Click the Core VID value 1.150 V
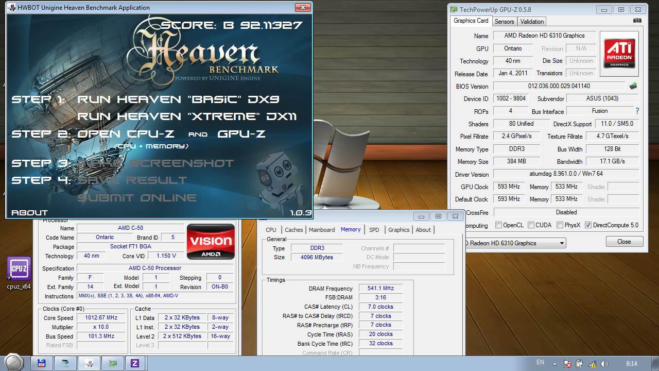 [166, 256]
